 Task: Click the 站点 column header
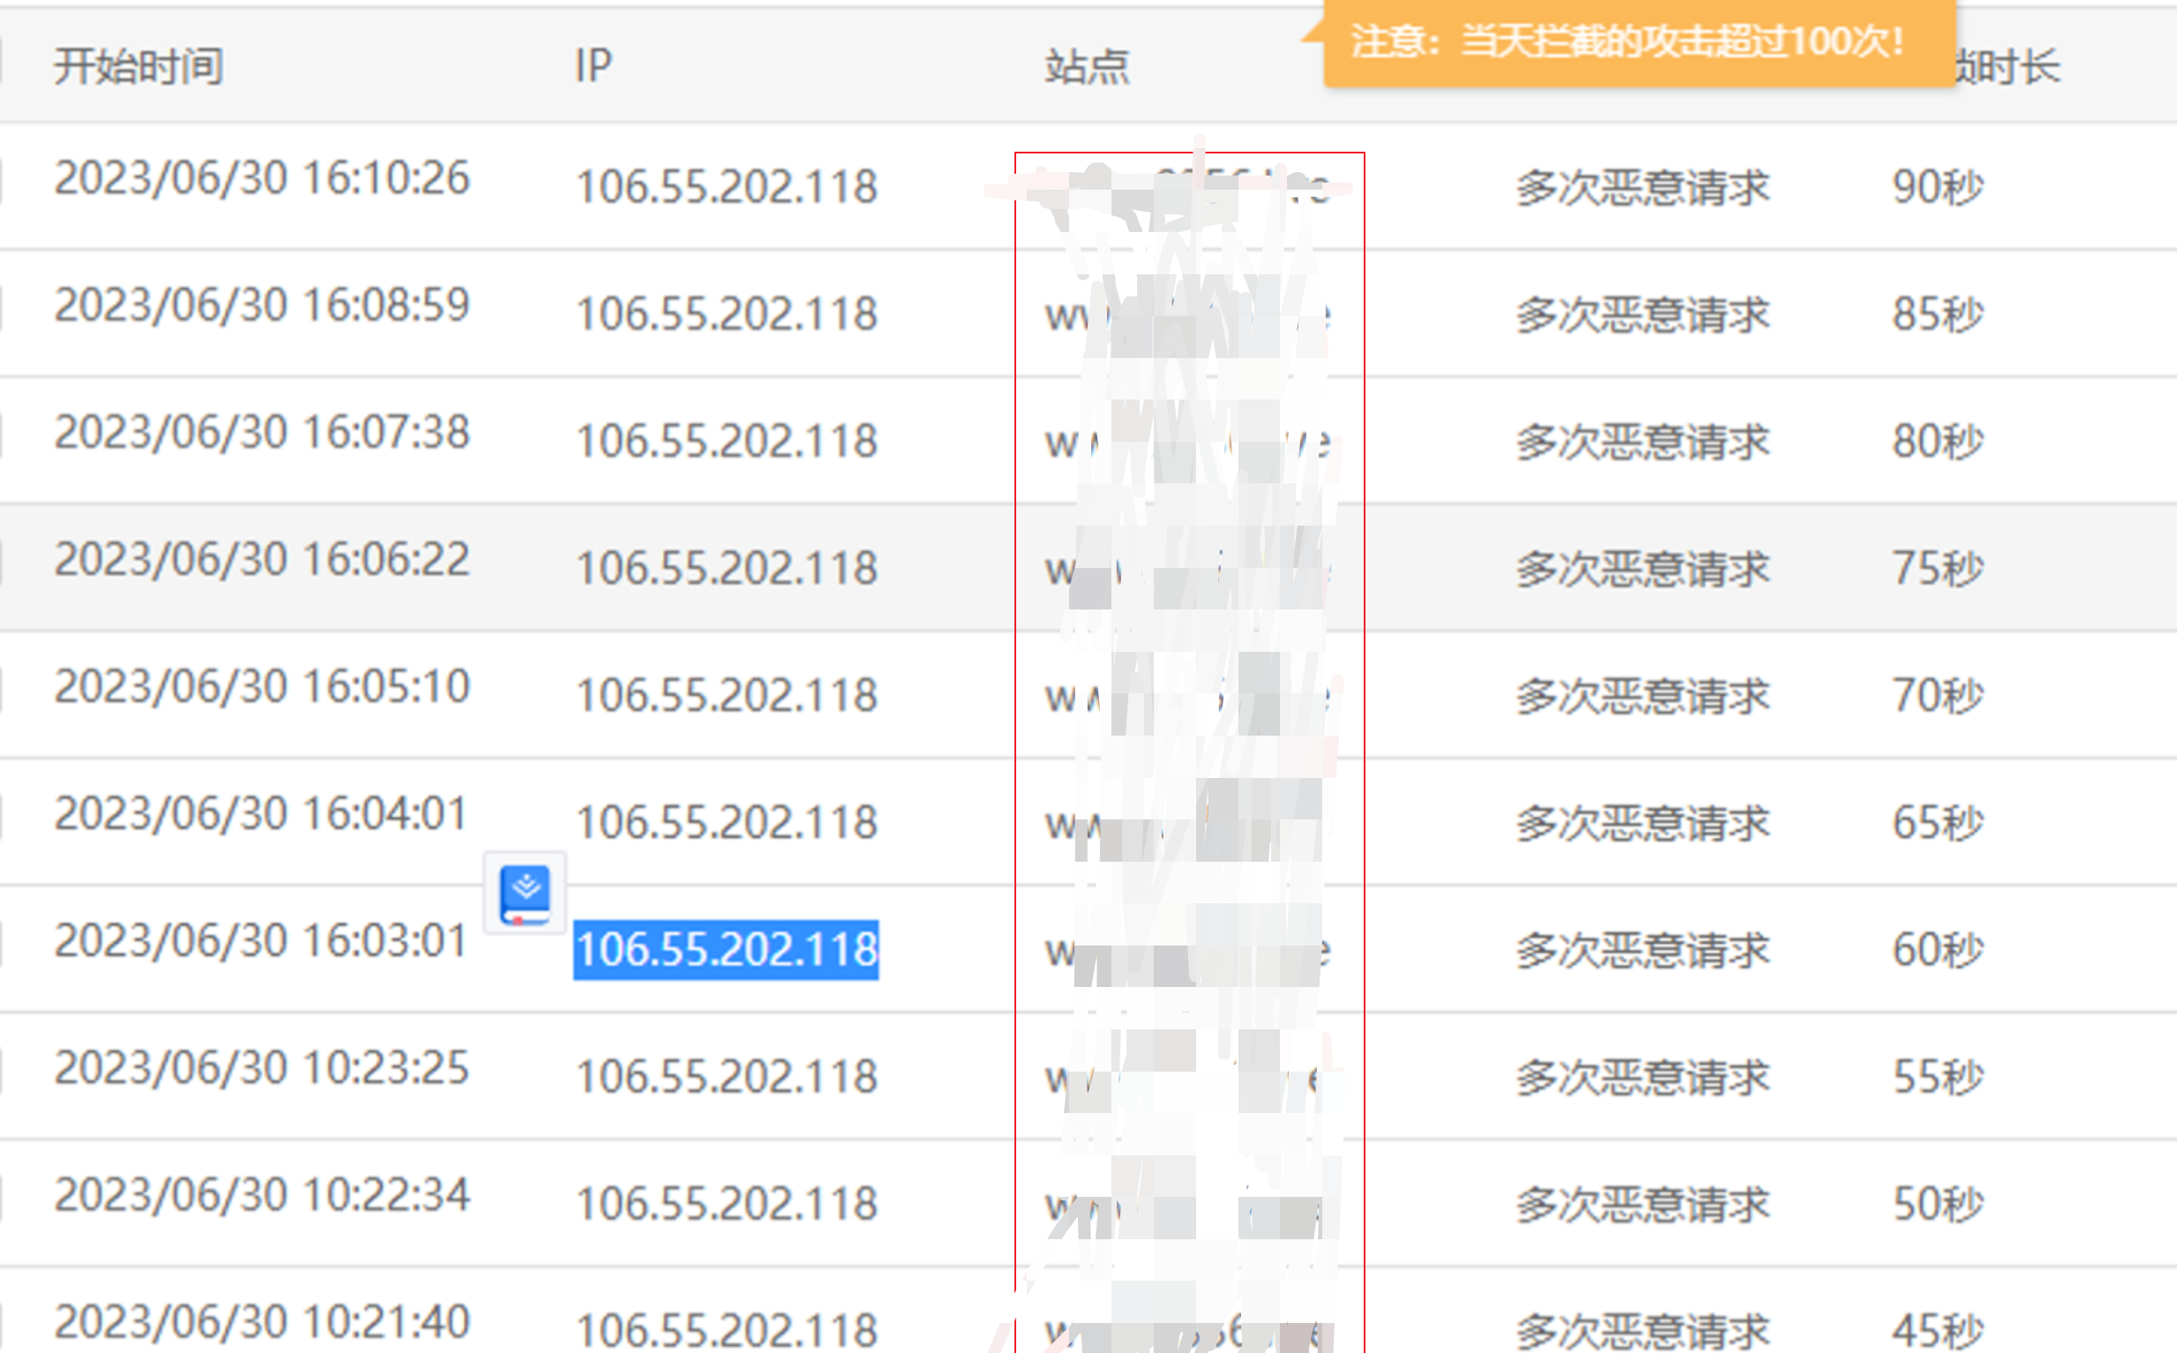coord(1087,66)
